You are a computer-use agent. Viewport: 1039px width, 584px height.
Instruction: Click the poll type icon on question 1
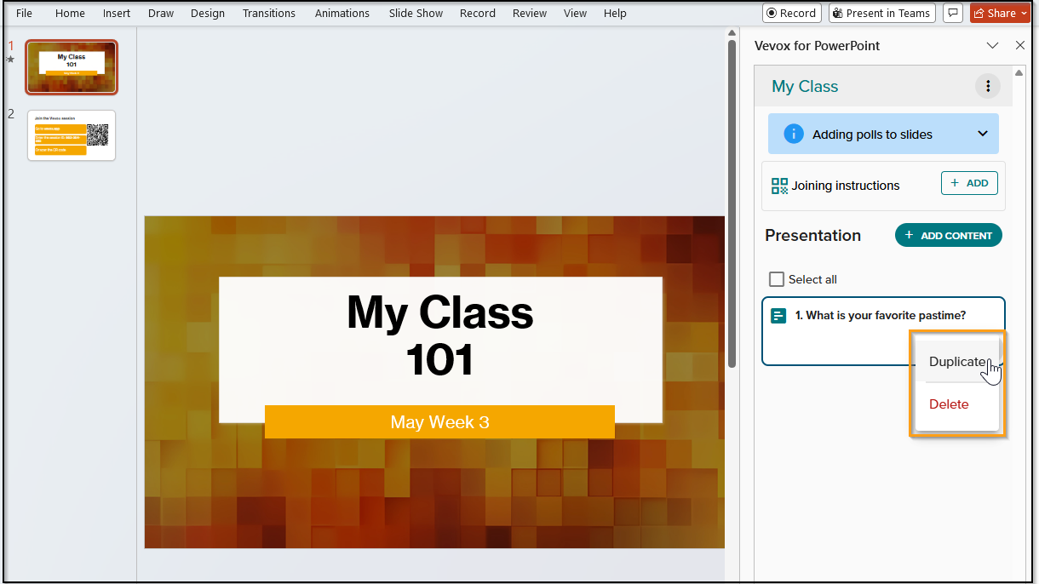pos(778,316)
